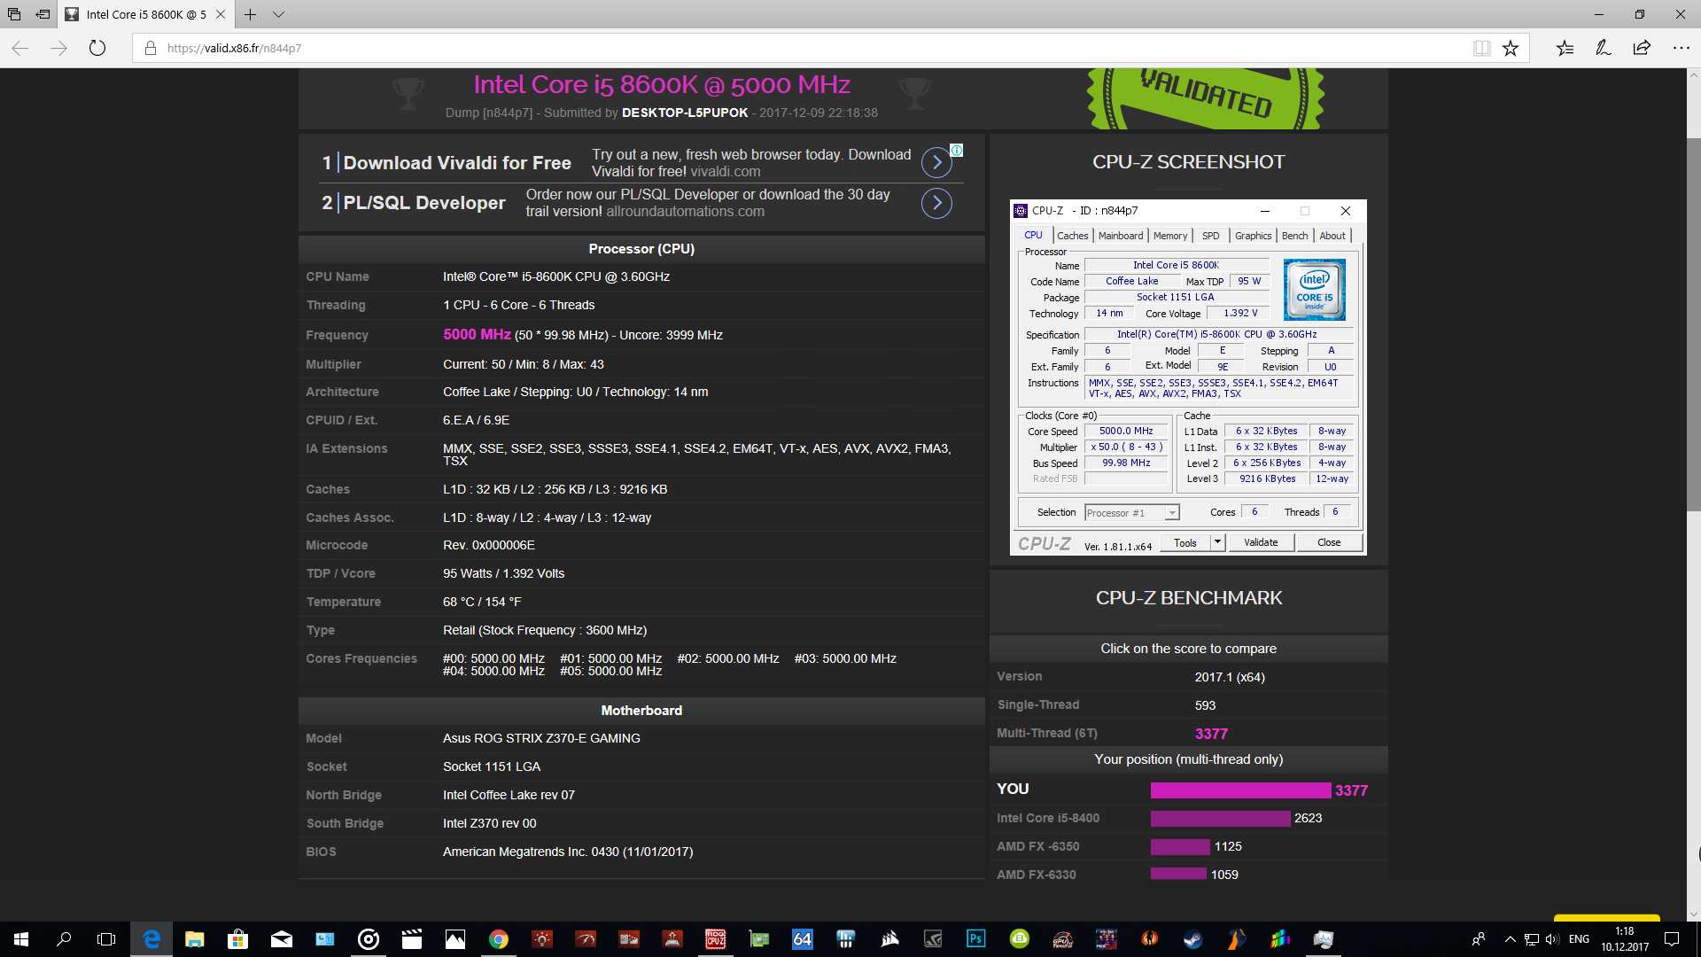Open Reading view book icon

click(x=1481, y=48)
